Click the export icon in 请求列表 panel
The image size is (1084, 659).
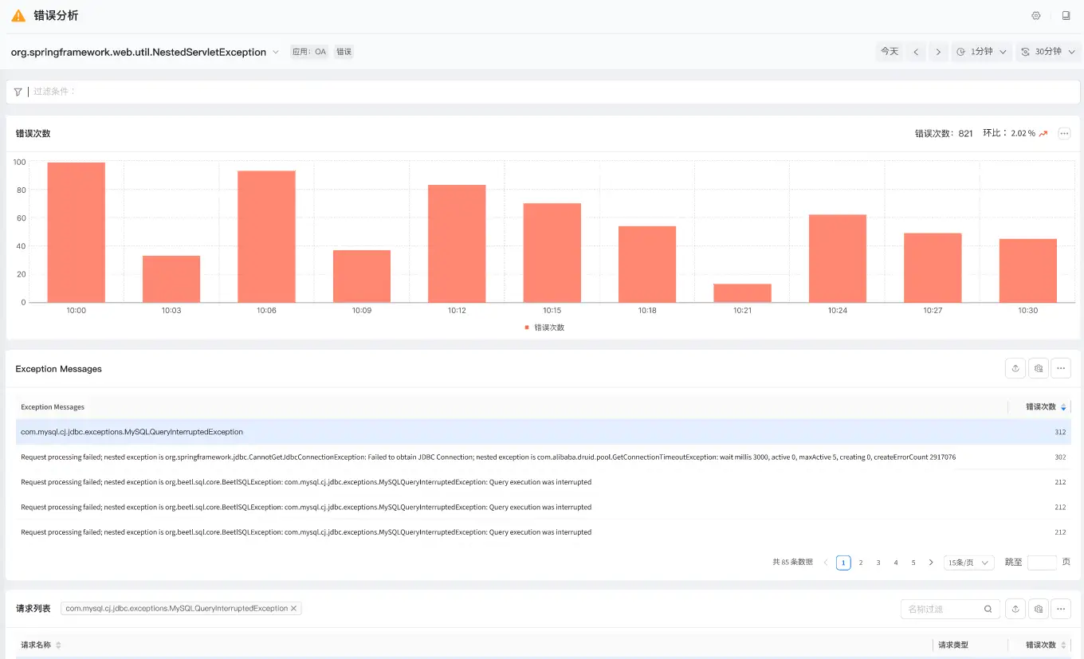1015,609
